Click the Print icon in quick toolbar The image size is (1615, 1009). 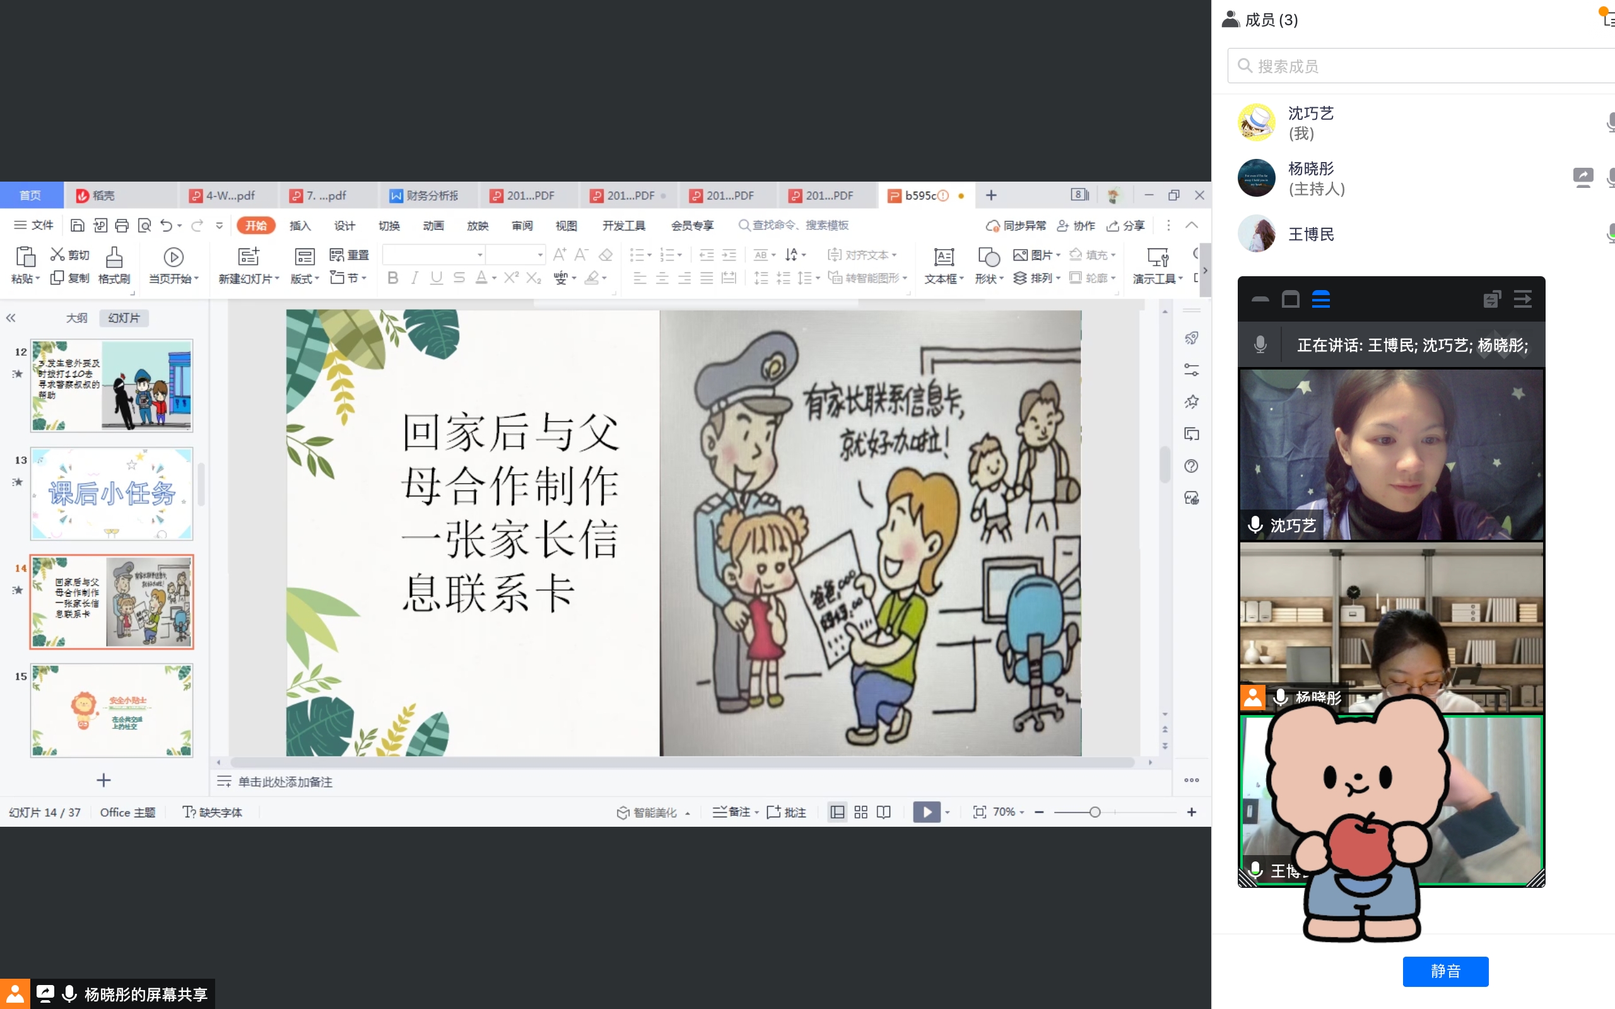click(x=122, y=226)
